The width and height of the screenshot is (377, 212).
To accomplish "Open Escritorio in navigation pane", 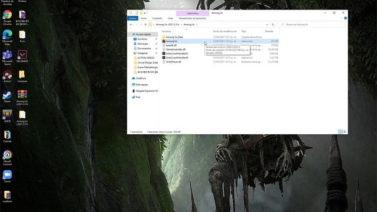I will pyautogui.click(x=143, y=39).
